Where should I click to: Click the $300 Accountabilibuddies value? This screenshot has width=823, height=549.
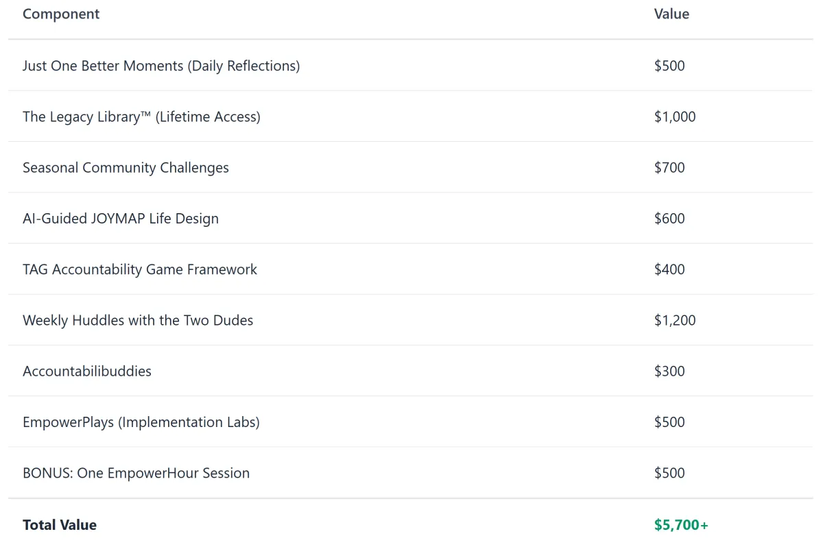coord(669,371)
